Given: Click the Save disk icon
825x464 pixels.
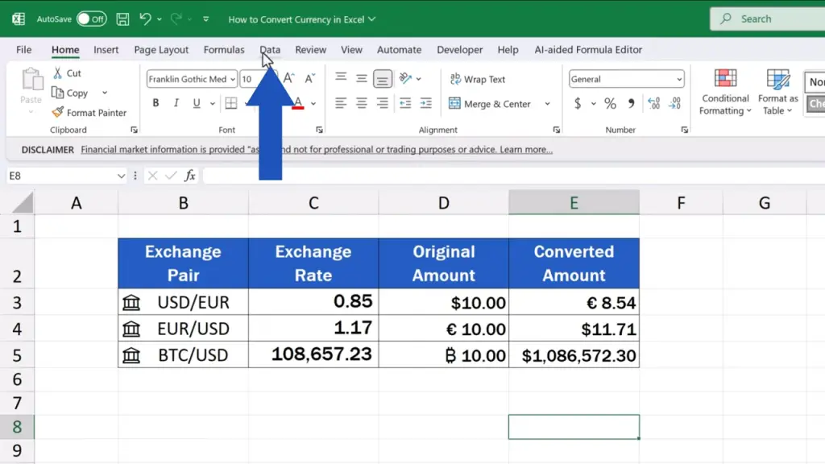Looking at the screenshot, I should click(122, 19).
